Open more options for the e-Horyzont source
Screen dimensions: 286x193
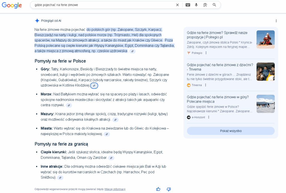209,117
